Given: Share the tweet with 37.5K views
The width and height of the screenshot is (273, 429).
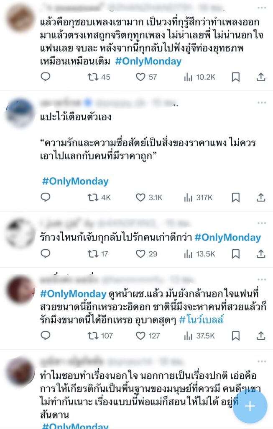Looking at the screenshot, I should (261, 336).
